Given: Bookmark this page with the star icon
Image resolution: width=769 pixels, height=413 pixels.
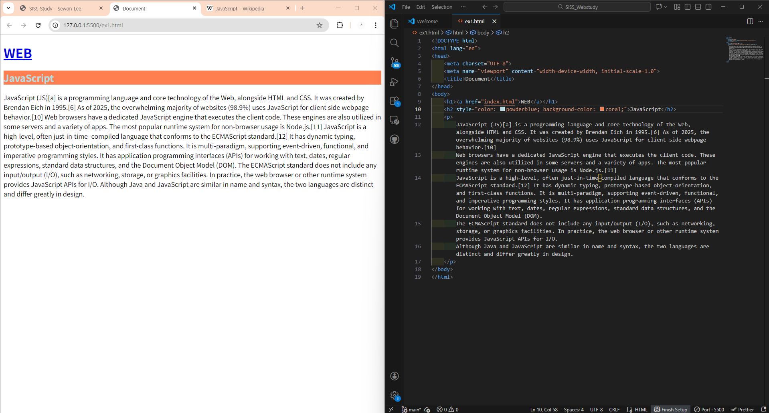Looking at the screenshot, I should click(x=320, y=25).
